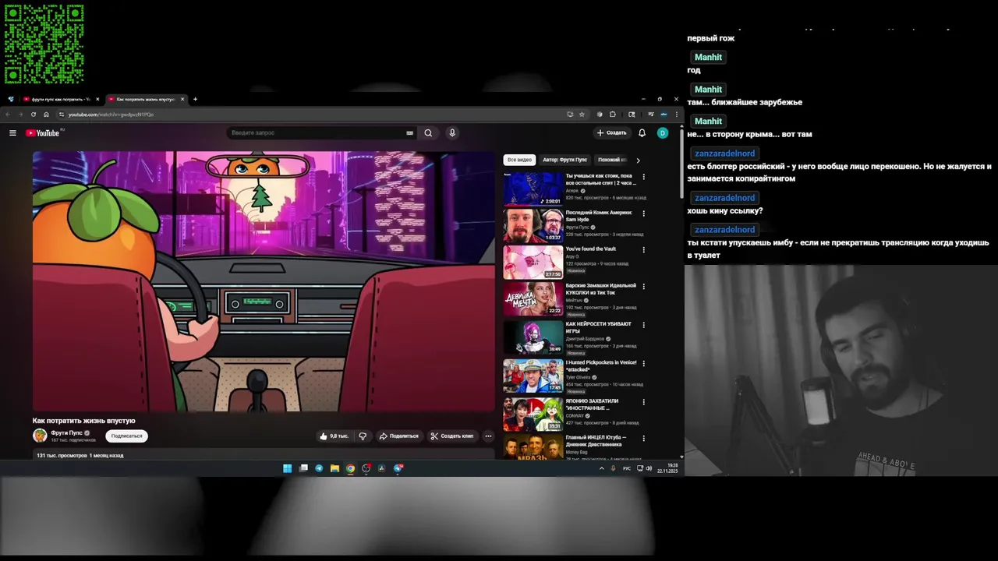This screenshot has width=998, height=561.
Task: Open browser home page
Action: [x=46, y=115]
